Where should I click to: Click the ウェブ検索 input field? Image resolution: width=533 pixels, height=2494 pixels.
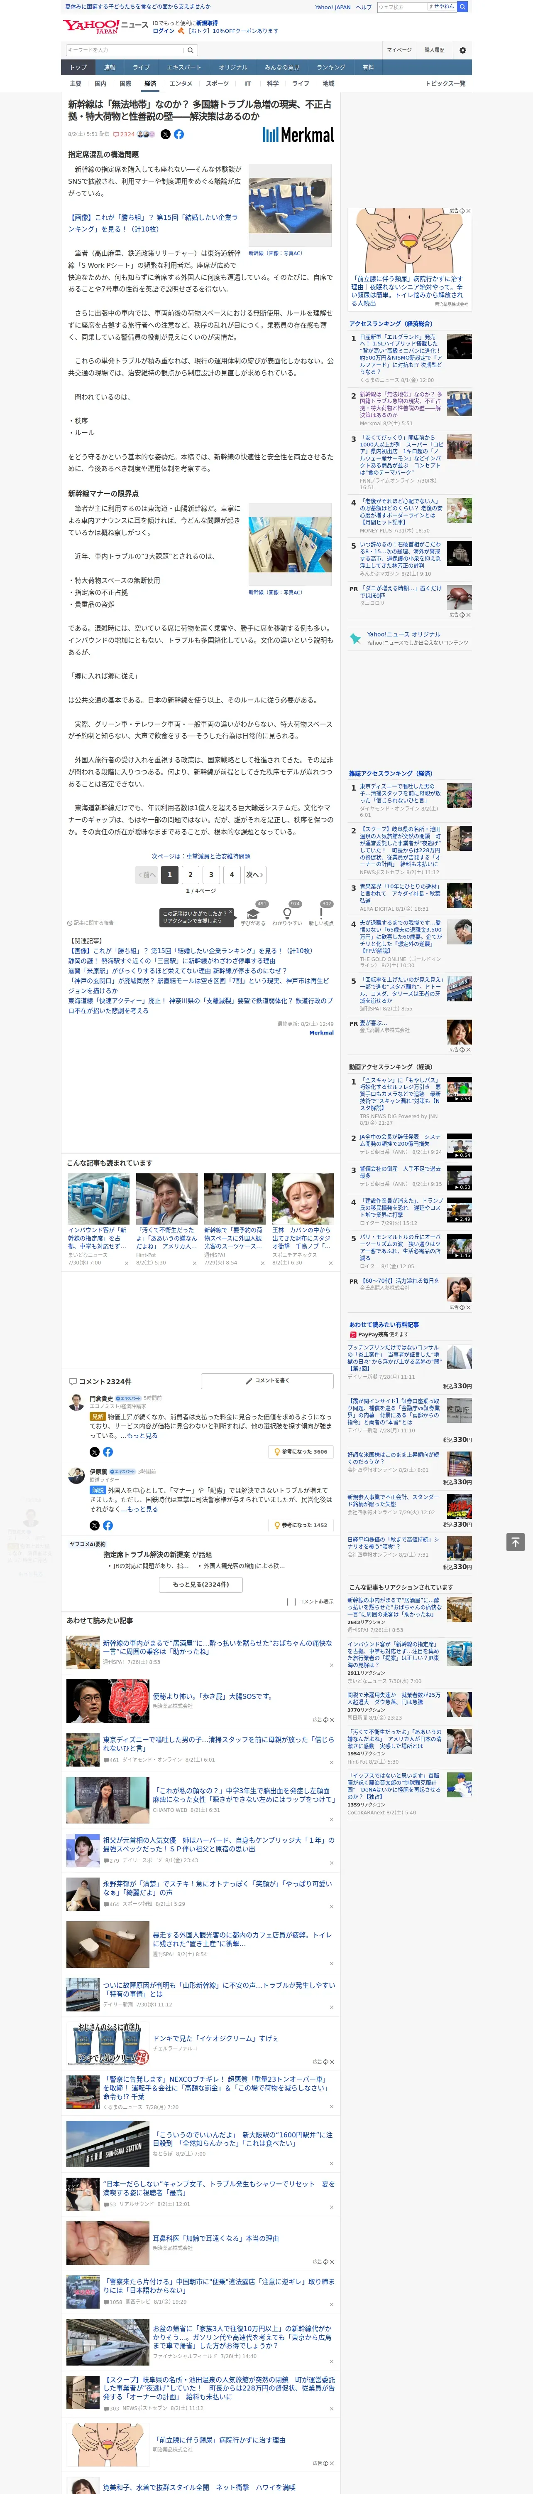[402, 7]
